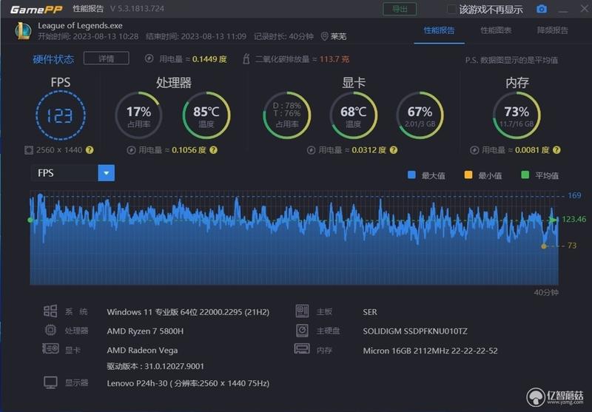
Task: Click the hard disk icon beside 主硬盘
Action: pos(302,331)
